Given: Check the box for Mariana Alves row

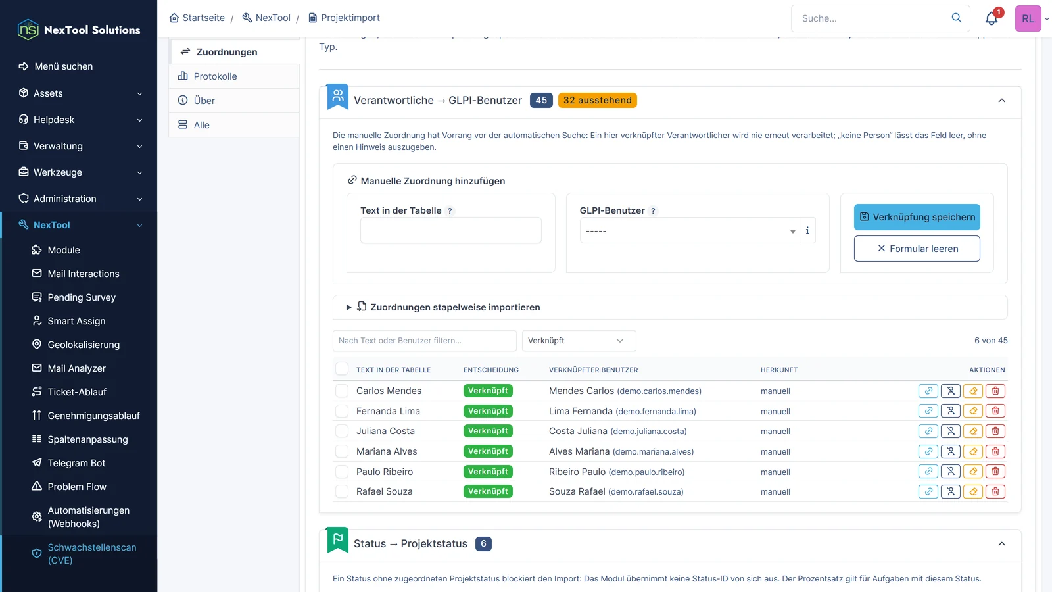Looking at the screenshot, I should tap(342, 451).
